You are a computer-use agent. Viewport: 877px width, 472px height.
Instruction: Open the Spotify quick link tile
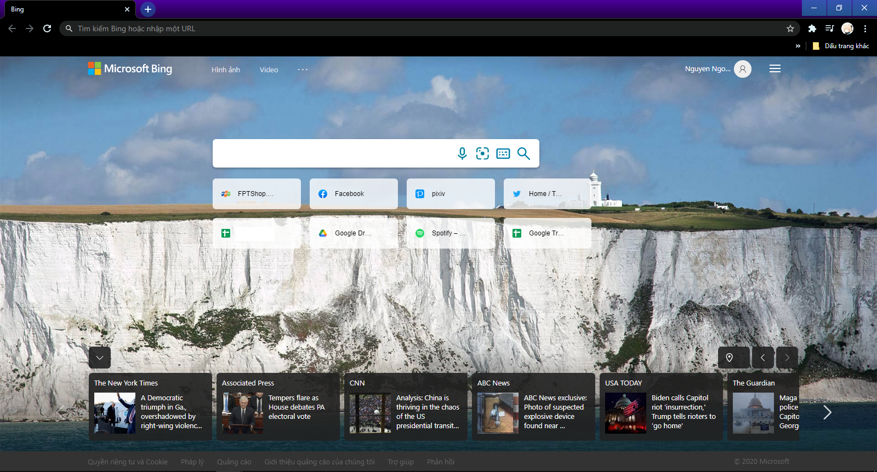451,233
